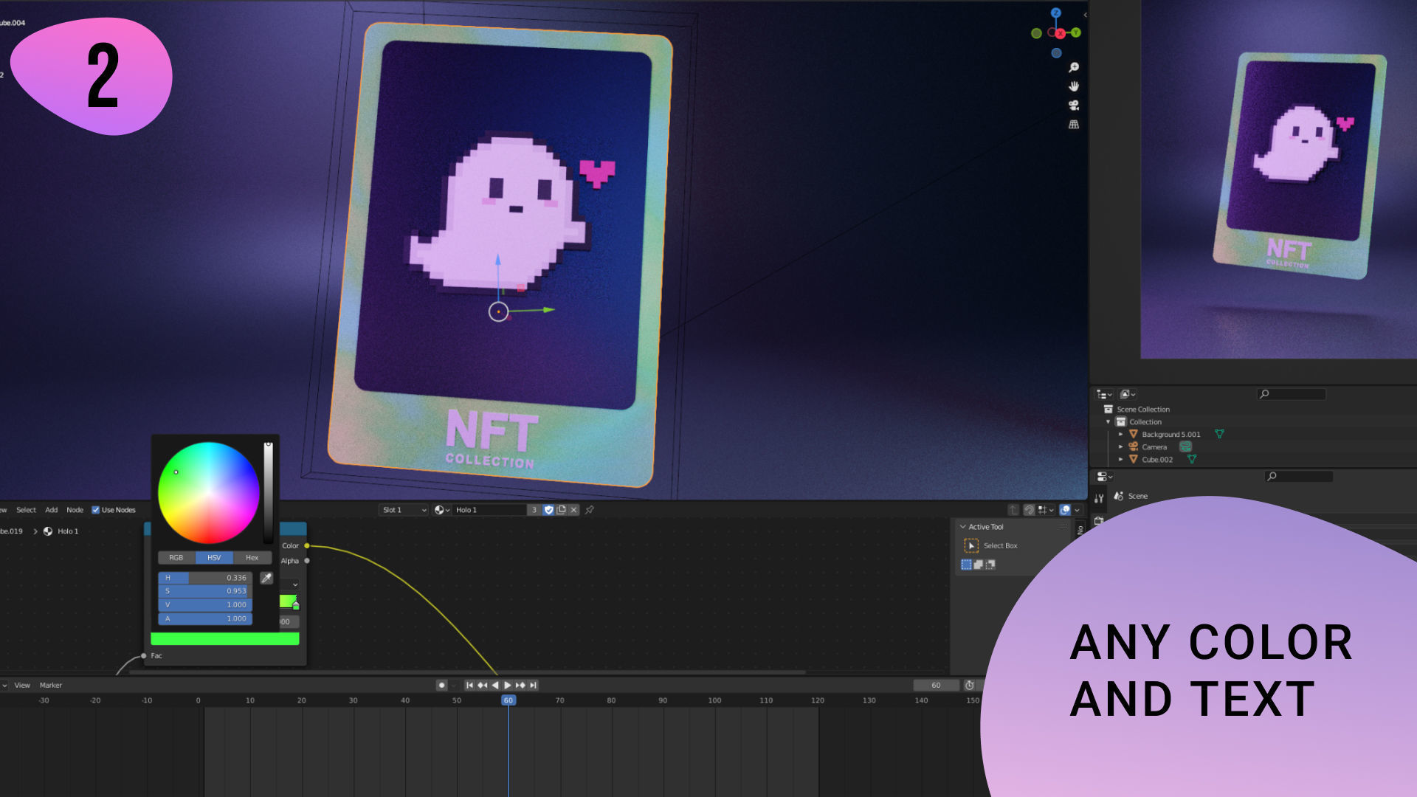The width and height of the screenshot is (1417, 797).
Task: Switch perspective/orthographic grid icon in viewport
Action: 1074,125
